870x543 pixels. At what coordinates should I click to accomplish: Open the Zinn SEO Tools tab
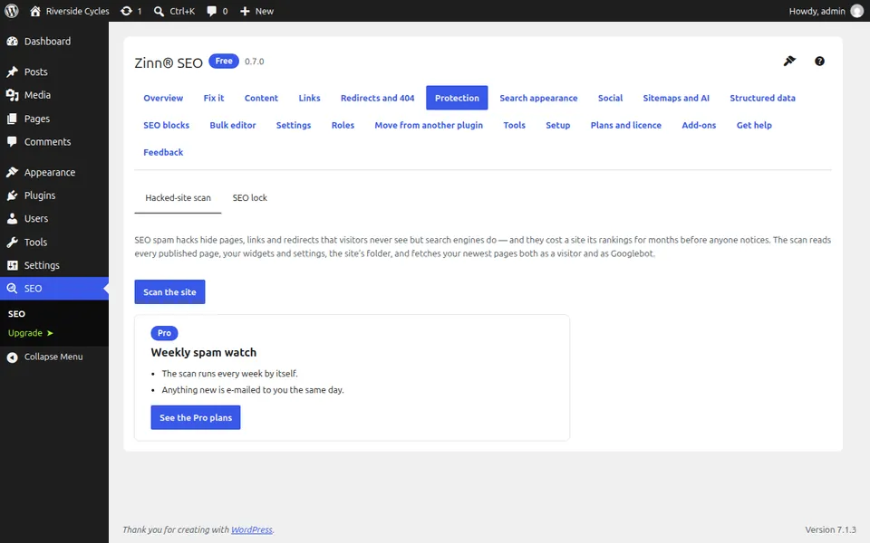point(515,125)
